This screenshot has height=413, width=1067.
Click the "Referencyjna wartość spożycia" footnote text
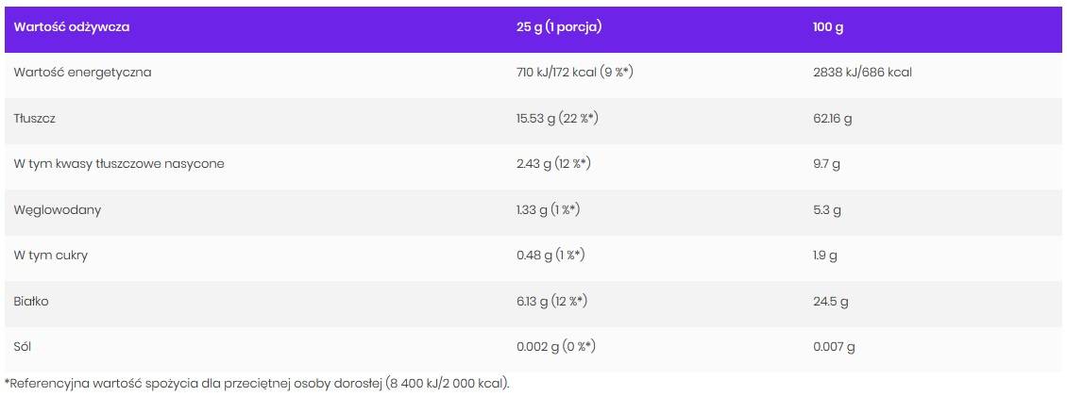coord(257,383)
